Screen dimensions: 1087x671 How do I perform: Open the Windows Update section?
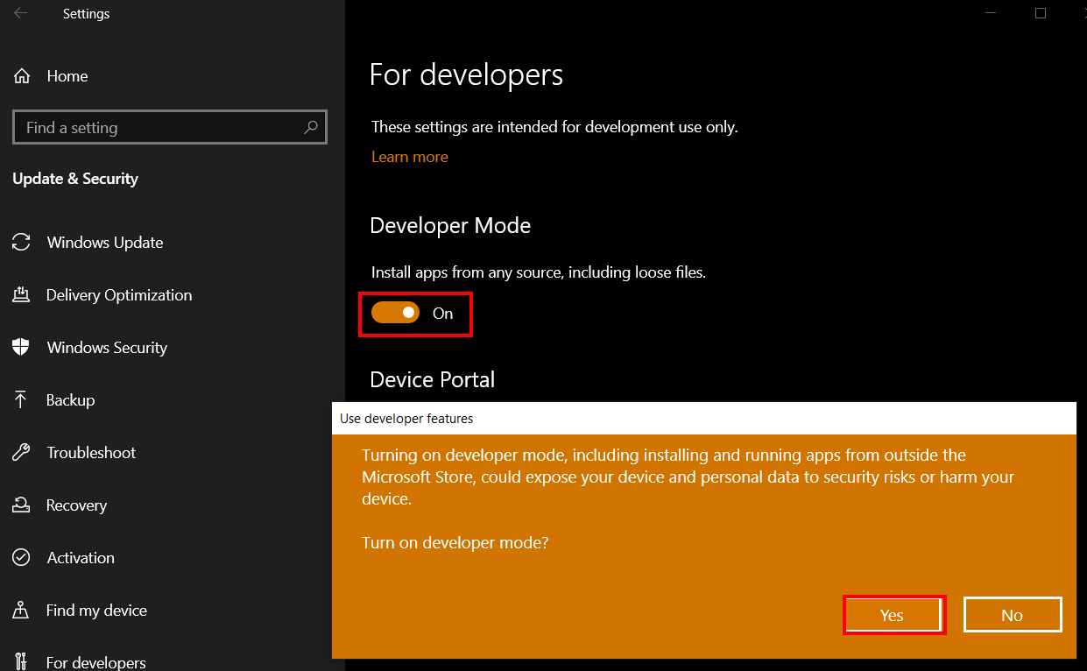click(105, 243)
